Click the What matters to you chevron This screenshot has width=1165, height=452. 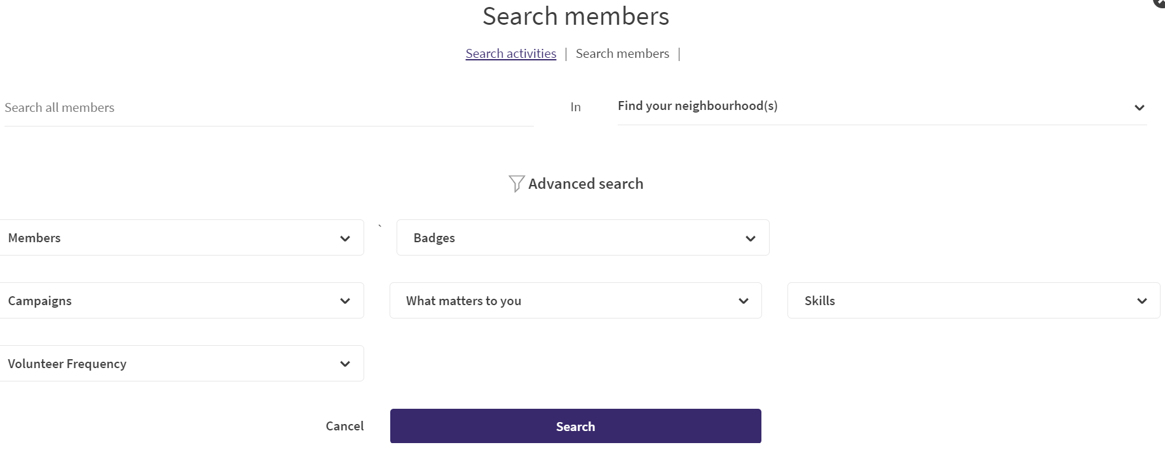[744, 301]
